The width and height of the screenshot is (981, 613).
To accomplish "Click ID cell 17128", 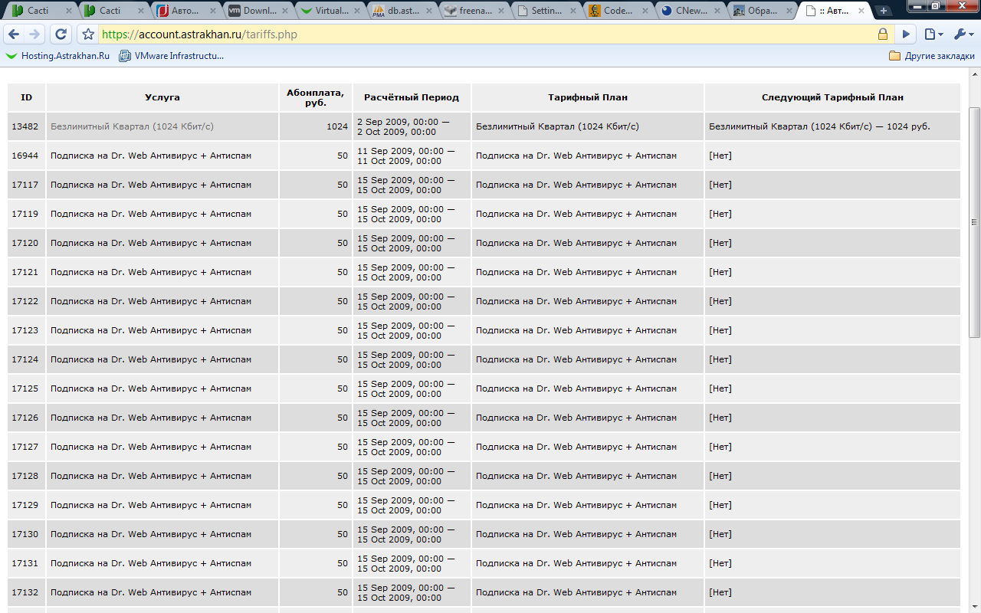I will click(x=27, y=476).
